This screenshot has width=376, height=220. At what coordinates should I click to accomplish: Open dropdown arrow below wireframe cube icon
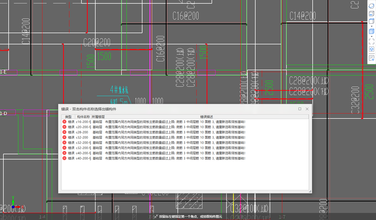tap(371, 26)
